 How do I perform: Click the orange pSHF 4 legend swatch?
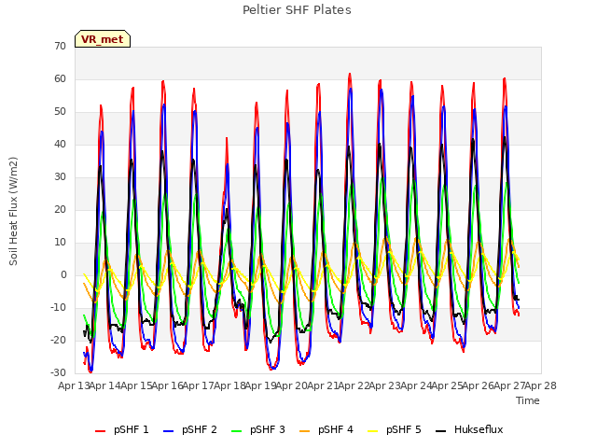click(305, 431)
